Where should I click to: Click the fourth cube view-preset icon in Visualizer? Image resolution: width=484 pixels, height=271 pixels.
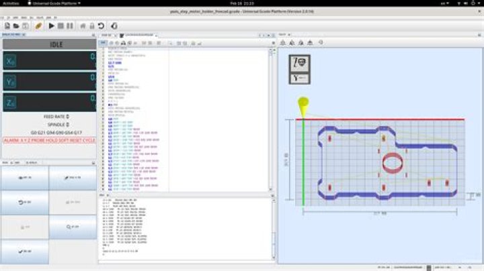310,43
